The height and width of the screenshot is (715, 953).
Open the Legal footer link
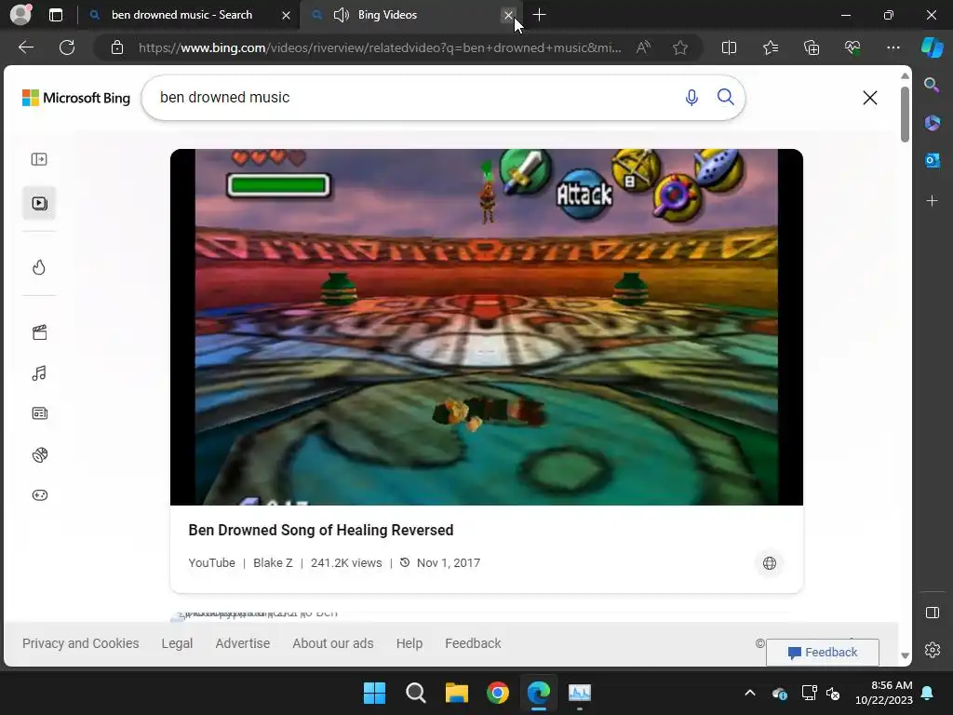point(177,643)
